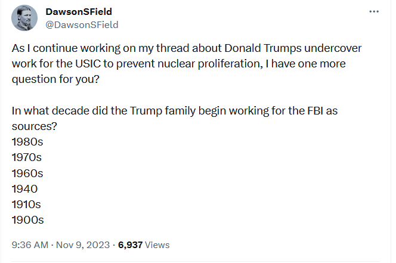Image resolution: width=396 pixels, height=263 pixels.
Task: Open the bold DawsonSField display name
Action: click(79, 11)
